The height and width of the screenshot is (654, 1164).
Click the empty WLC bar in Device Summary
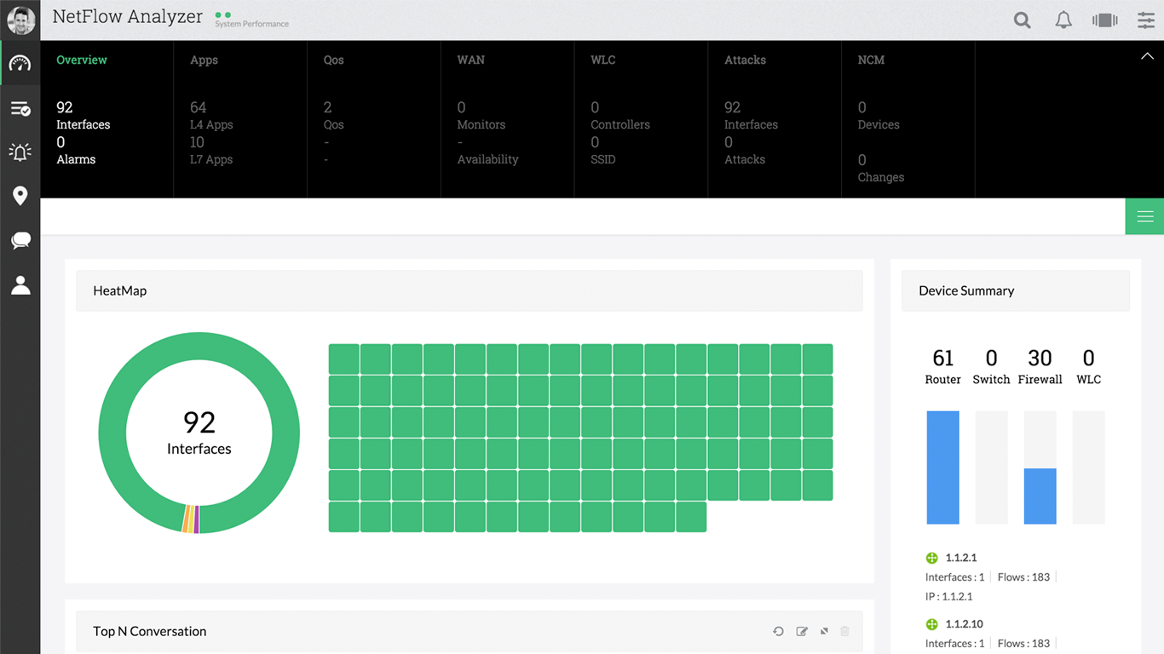1088,468
